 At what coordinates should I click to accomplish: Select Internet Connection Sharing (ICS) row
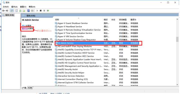click(97, 79)
